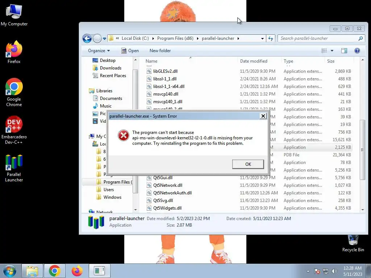
Task: Select the Program Files folder in the tree
Action: 114,182
